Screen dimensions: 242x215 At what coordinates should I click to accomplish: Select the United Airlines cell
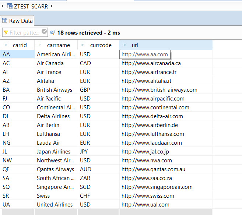pos(56,205)
